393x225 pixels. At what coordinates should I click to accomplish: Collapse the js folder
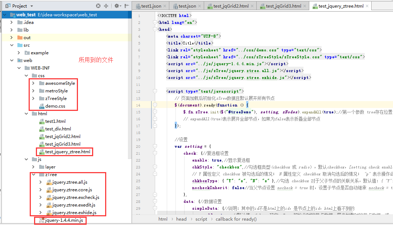coord(26,159)
